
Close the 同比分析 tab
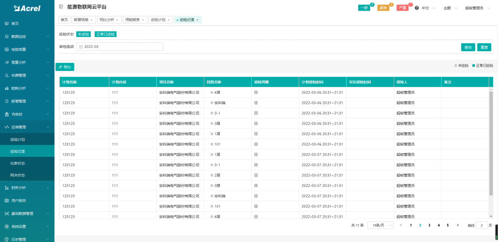pos(117,20)
